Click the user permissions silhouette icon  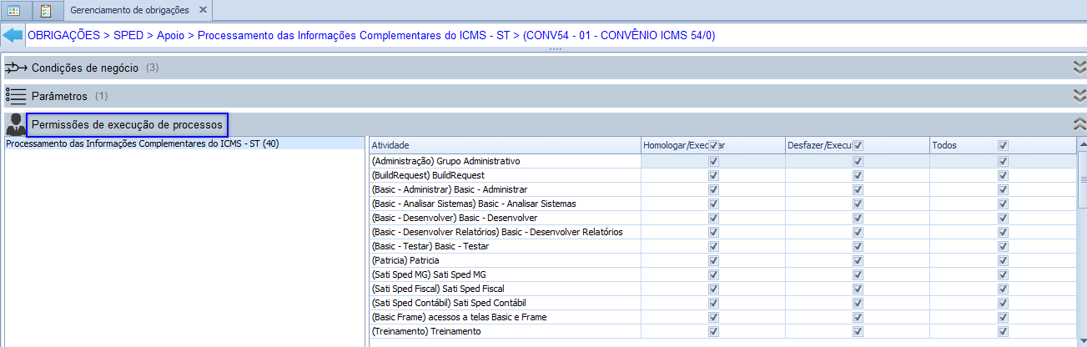coord(16,125)
